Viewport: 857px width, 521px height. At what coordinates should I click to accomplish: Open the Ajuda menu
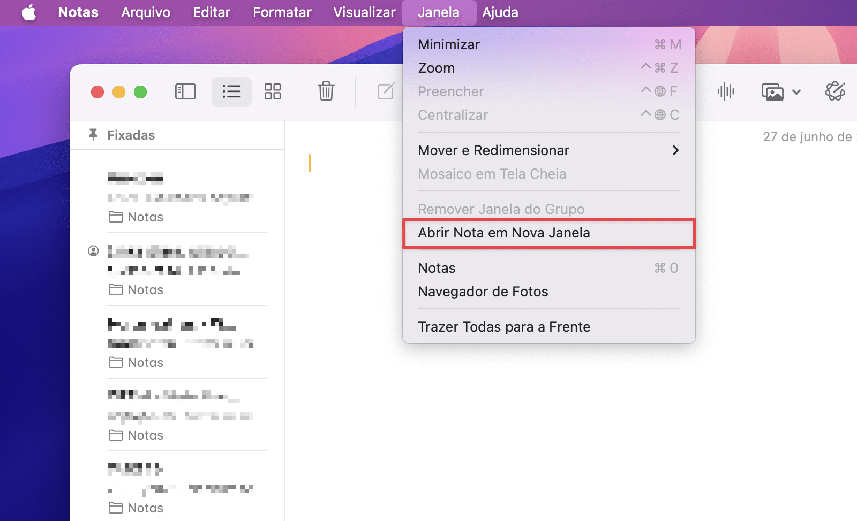pos(500,12)
